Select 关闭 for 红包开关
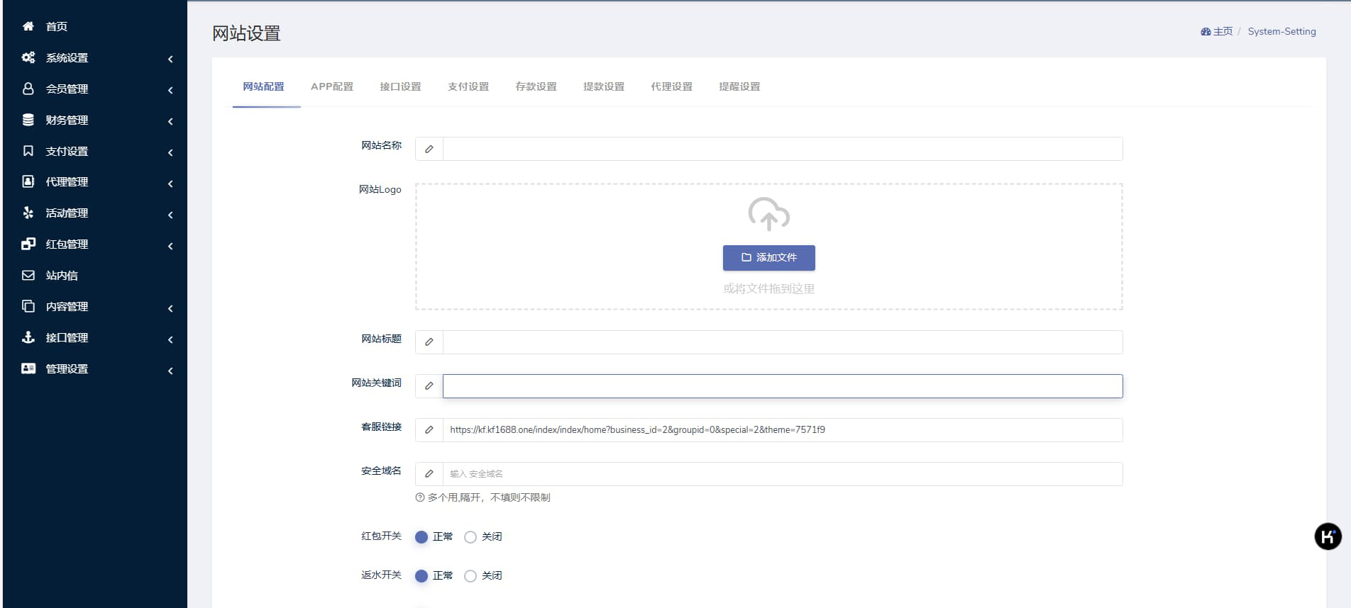This screenshot has width=1351, height=608. pos(470,537)
